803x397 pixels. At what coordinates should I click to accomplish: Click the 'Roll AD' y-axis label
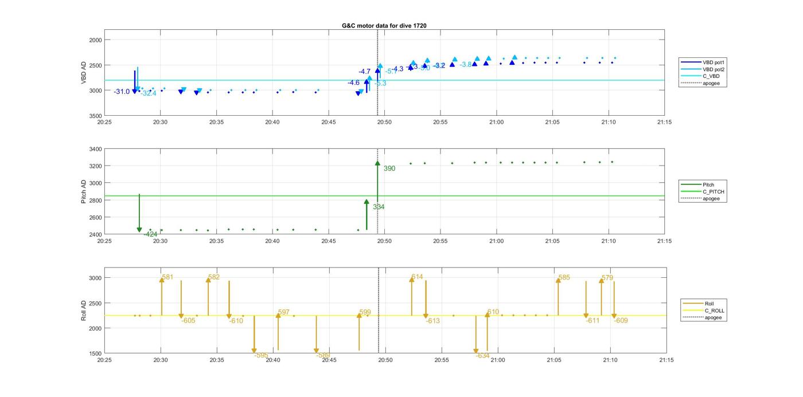tap(84, 310)
